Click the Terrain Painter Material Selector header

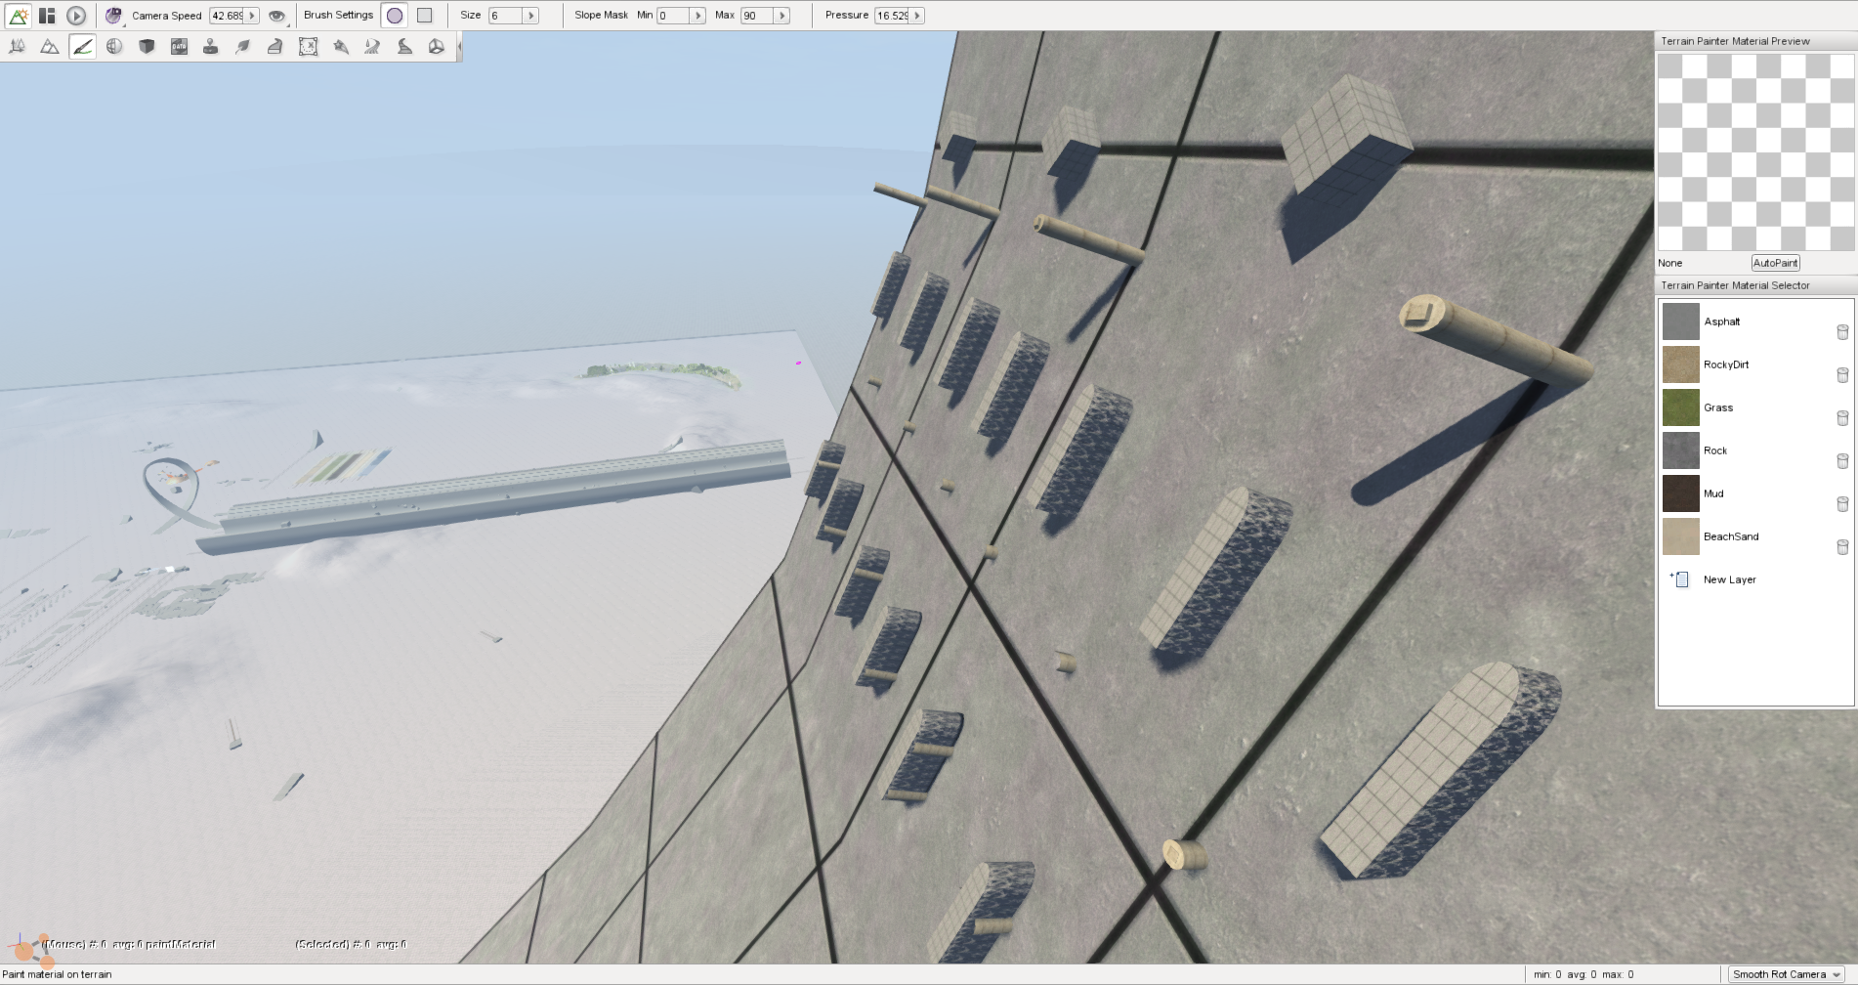point(1754,285)
